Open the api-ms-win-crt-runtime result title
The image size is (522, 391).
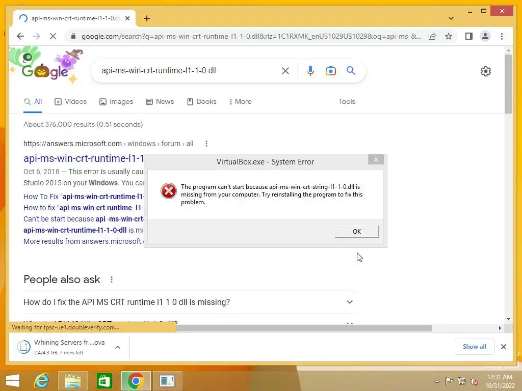(x=84, y=158)
